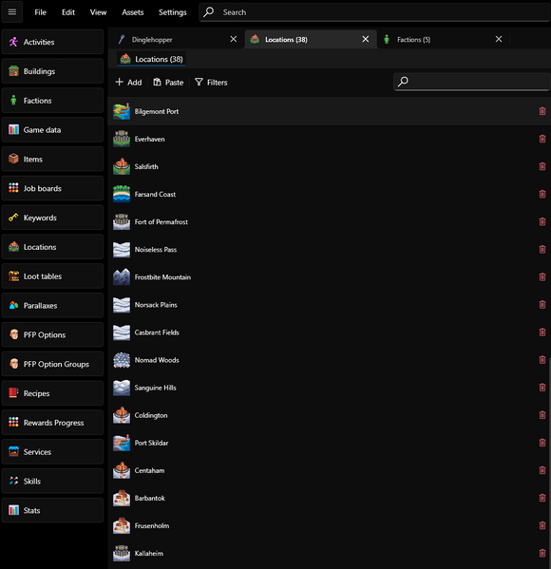Click the Paste button
Screen dimensions: 551x569
168,83
